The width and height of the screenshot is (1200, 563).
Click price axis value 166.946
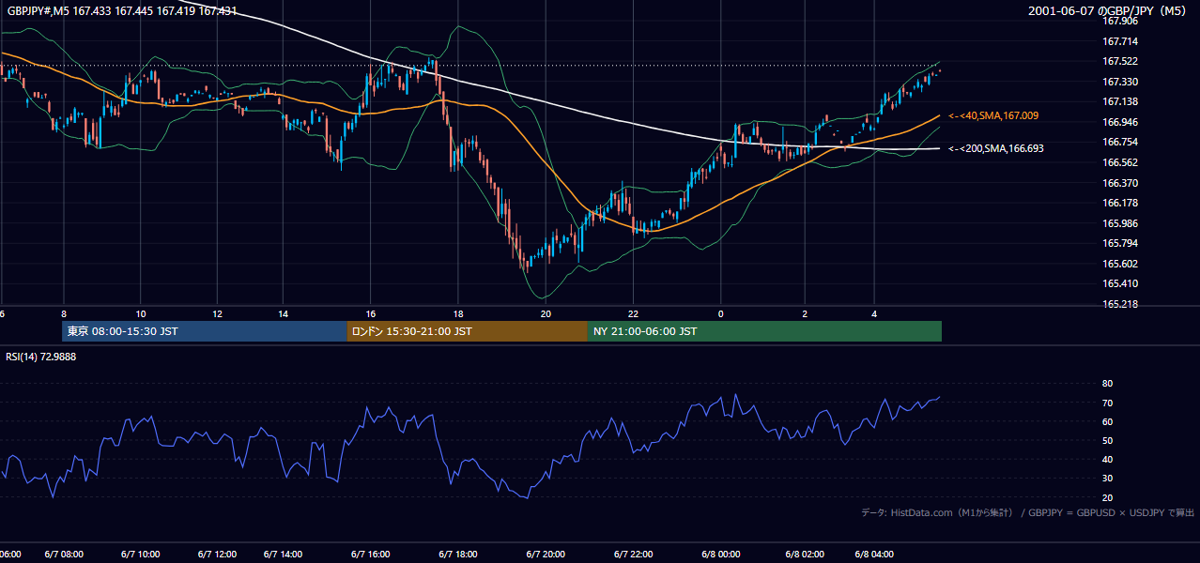click(1119, 122)
